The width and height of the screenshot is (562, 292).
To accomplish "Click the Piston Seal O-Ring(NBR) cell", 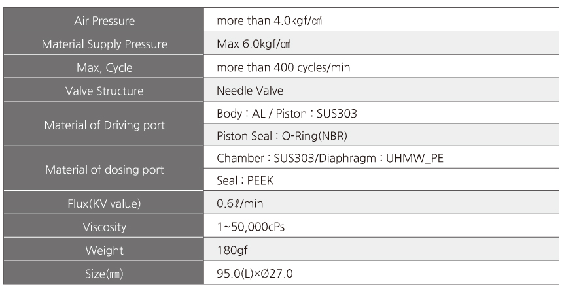I will point(381,135).
